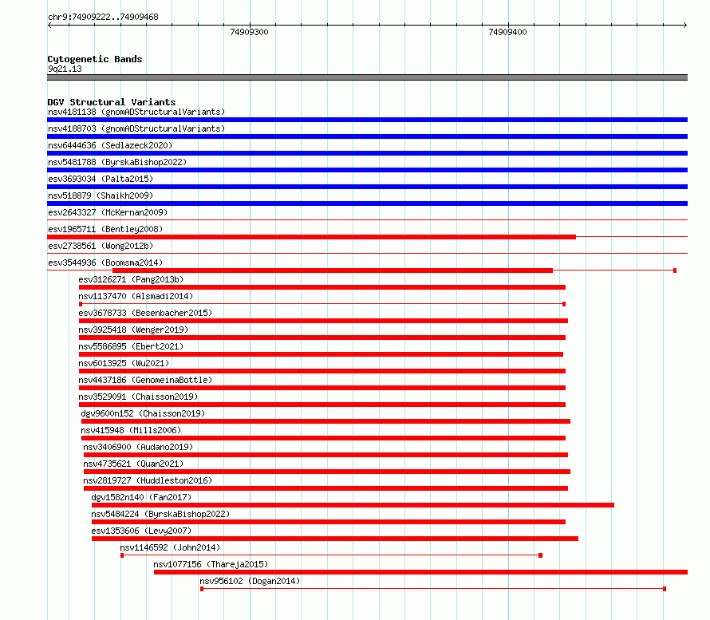710x620 pixels.
Task: Click nsv1146592 (John2014) label
Action: click(x=170, y=547)
